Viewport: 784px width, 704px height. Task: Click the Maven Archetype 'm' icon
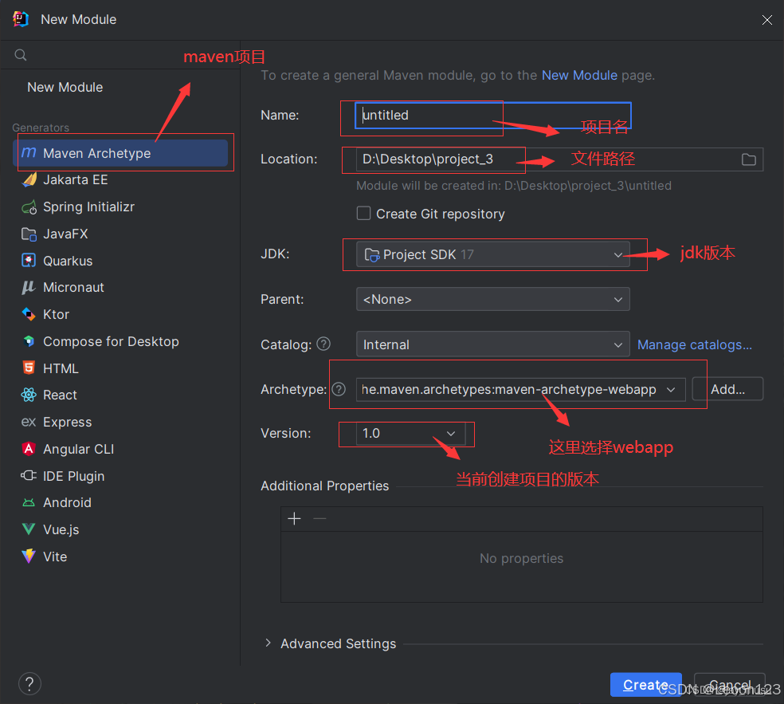[x=29, y=152]
